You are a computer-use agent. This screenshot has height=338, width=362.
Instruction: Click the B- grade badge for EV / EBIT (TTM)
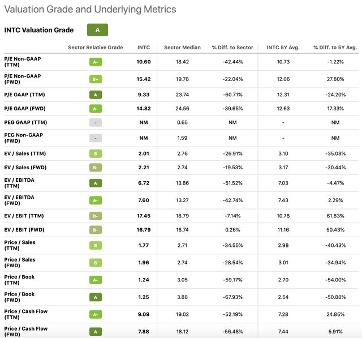pyautogui.click(x=96, y=216)
